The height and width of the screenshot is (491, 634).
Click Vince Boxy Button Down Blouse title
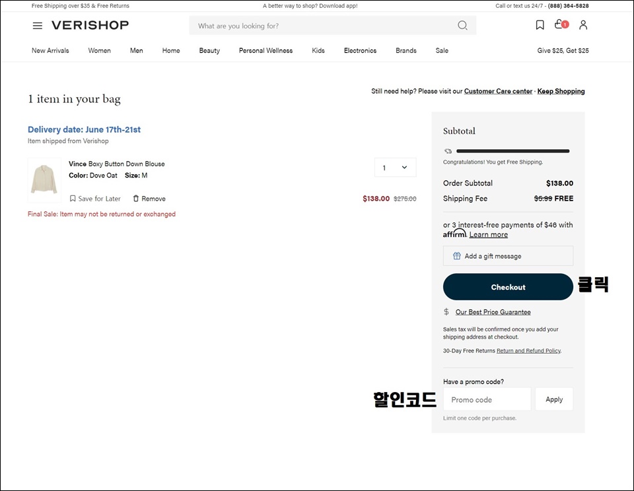pyautogui.click(x=116, y=164)
